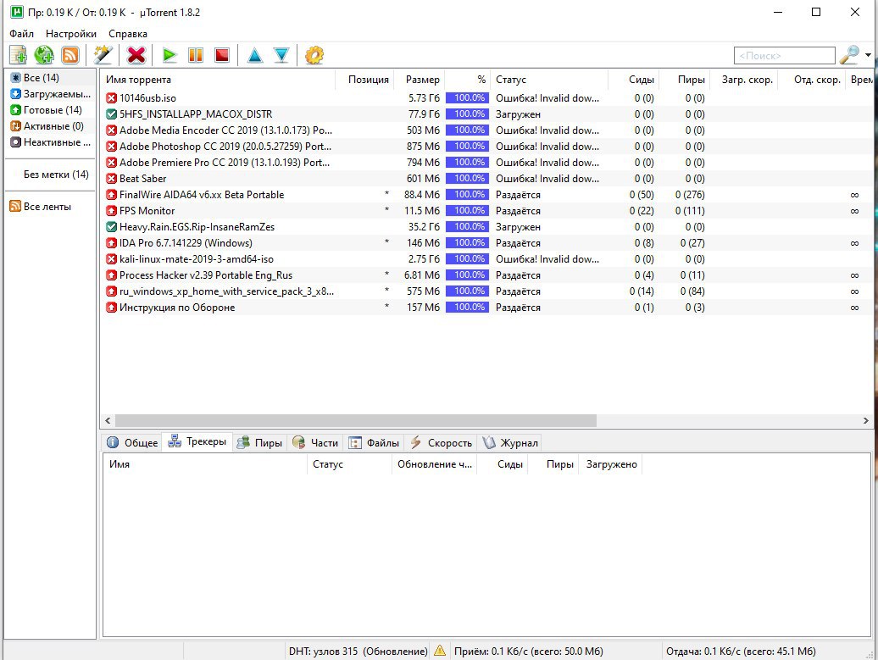Click inside the Поиск search field
878x660 pixels.
[x=784, y=55]
